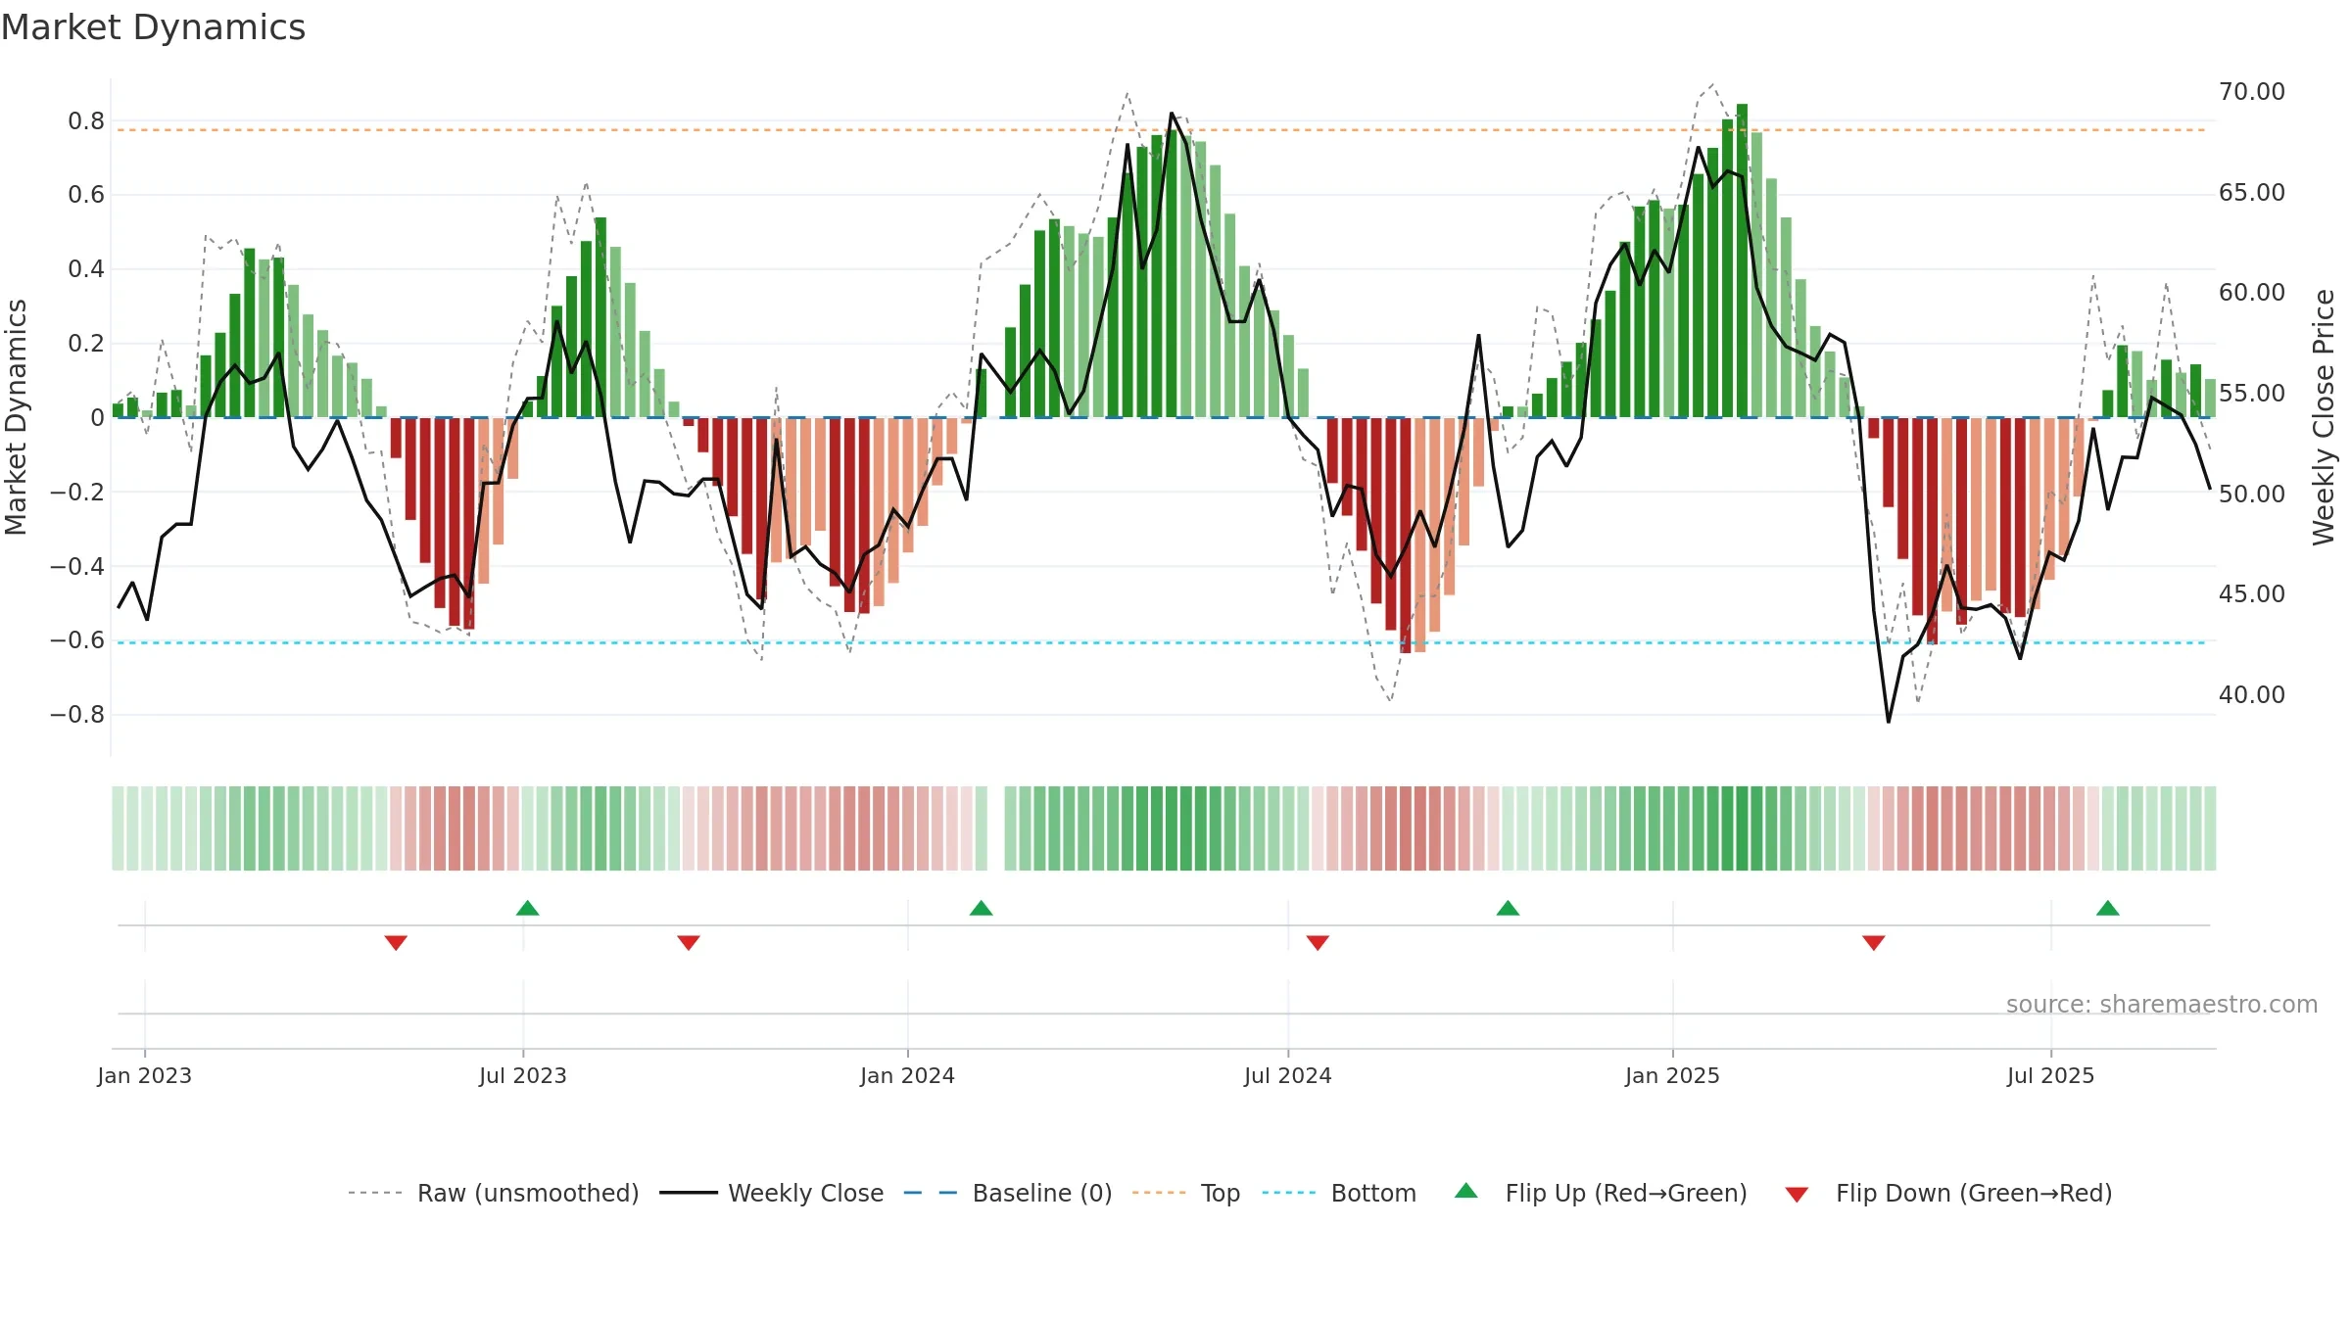Click the red flip-down marker just after Jul 2024

click(1318, 942)
